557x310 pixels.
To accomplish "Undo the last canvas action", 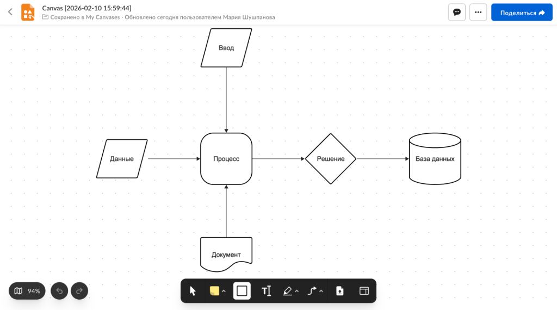I will tap(59, 291).
